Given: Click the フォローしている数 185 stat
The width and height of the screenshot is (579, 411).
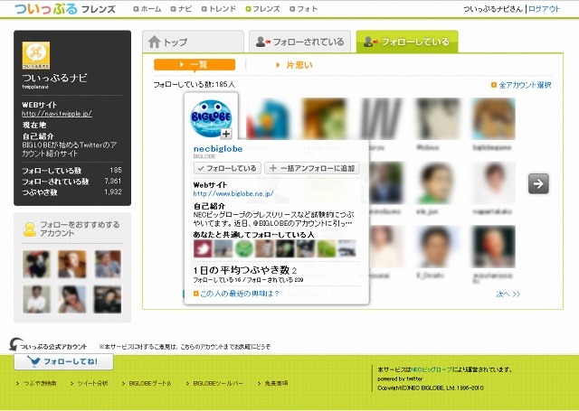Looking at the screenshot, I should point(71,171).
